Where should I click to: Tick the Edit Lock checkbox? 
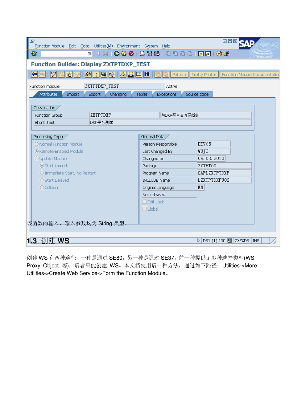144,202
